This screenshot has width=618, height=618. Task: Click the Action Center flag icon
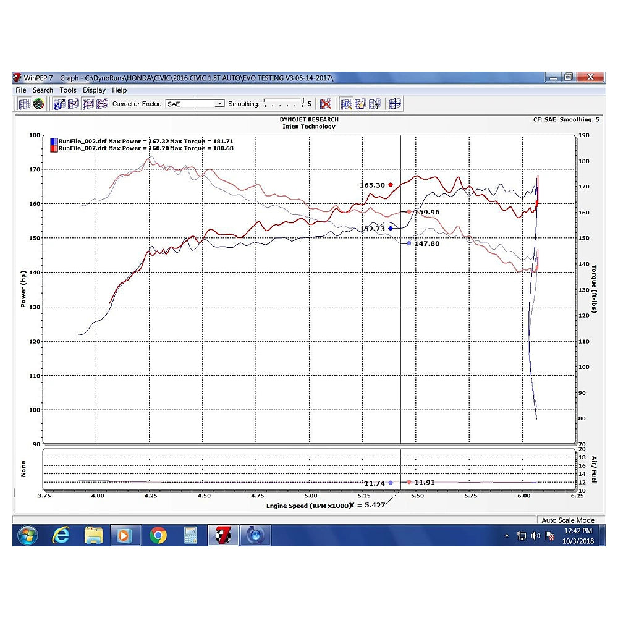(x=549, y=536)
